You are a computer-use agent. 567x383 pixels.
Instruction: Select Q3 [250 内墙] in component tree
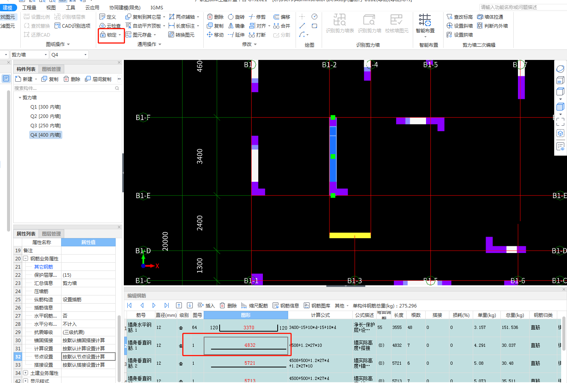click(x=46, y=126)
